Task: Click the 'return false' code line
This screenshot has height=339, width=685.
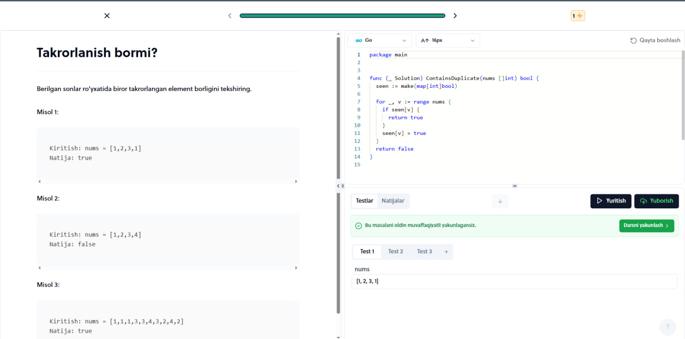Action: pos(394,149)
